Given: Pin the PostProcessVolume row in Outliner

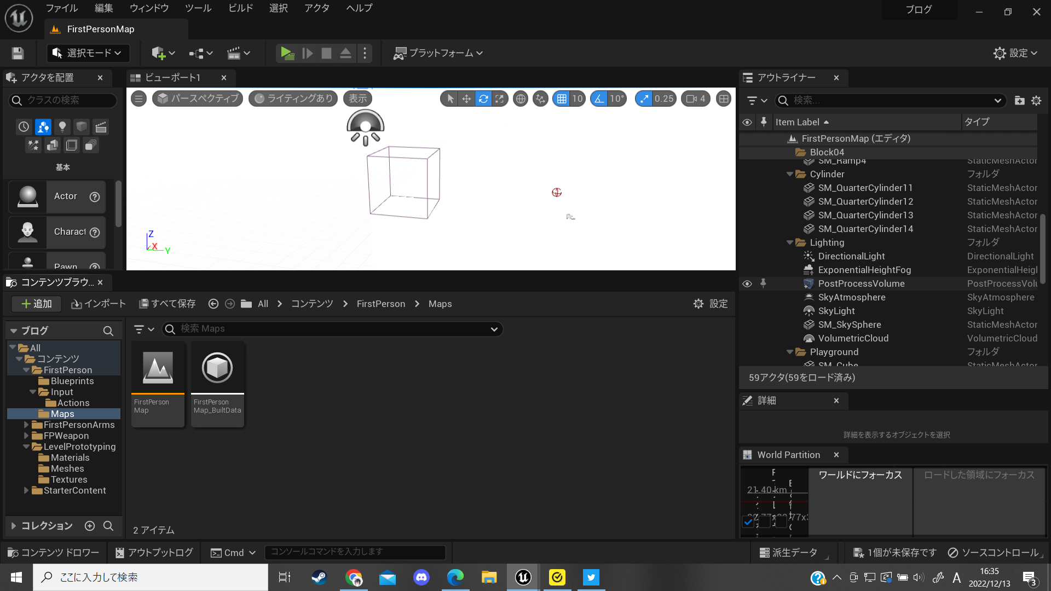Looking at the screenshot, I should pos(764,283).
